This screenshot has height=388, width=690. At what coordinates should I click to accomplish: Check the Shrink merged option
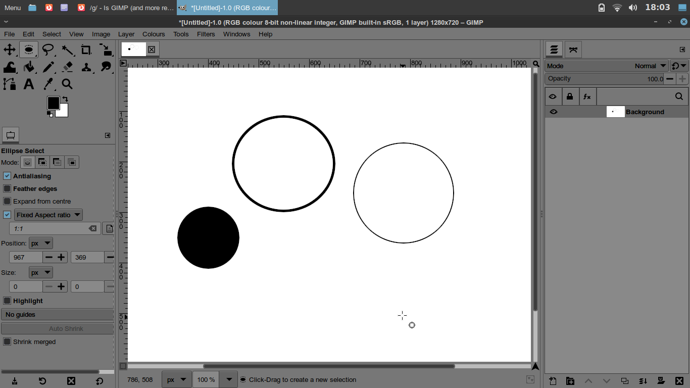pos(7,342)
